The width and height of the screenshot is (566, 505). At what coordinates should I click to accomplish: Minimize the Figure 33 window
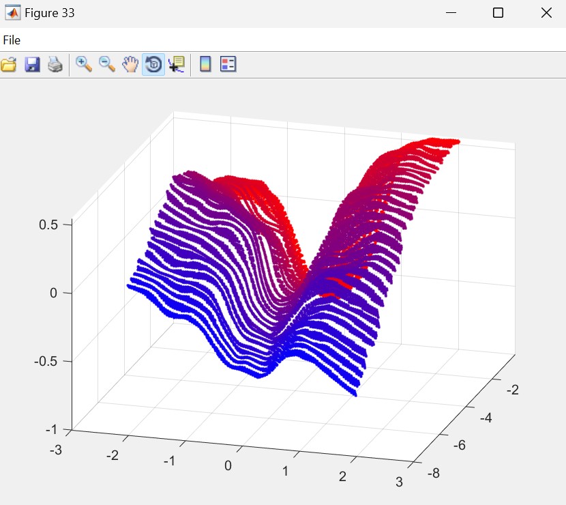click(x=450, y=13)
